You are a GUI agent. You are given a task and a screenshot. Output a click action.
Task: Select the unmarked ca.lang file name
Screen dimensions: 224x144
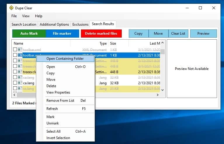click(29, 83)
